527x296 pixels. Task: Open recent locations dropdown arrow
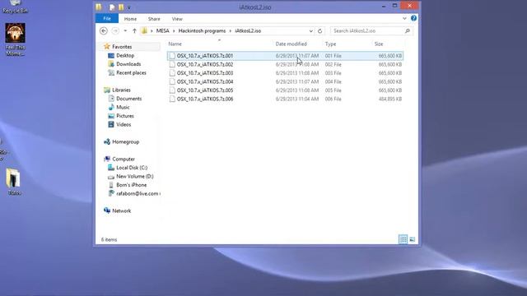[x=125, y=31]
